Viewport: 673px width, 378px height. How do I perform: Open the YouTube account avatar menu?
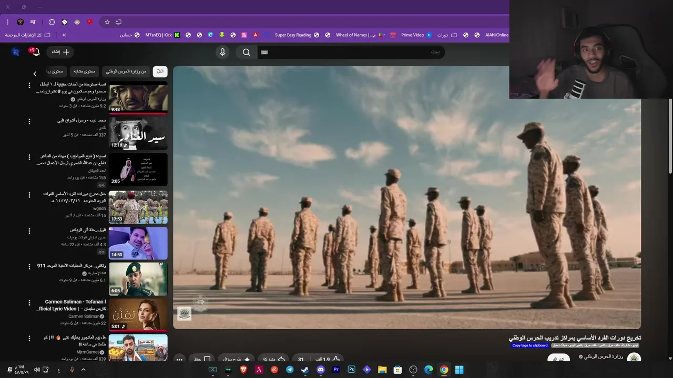(x=16, y=51)
